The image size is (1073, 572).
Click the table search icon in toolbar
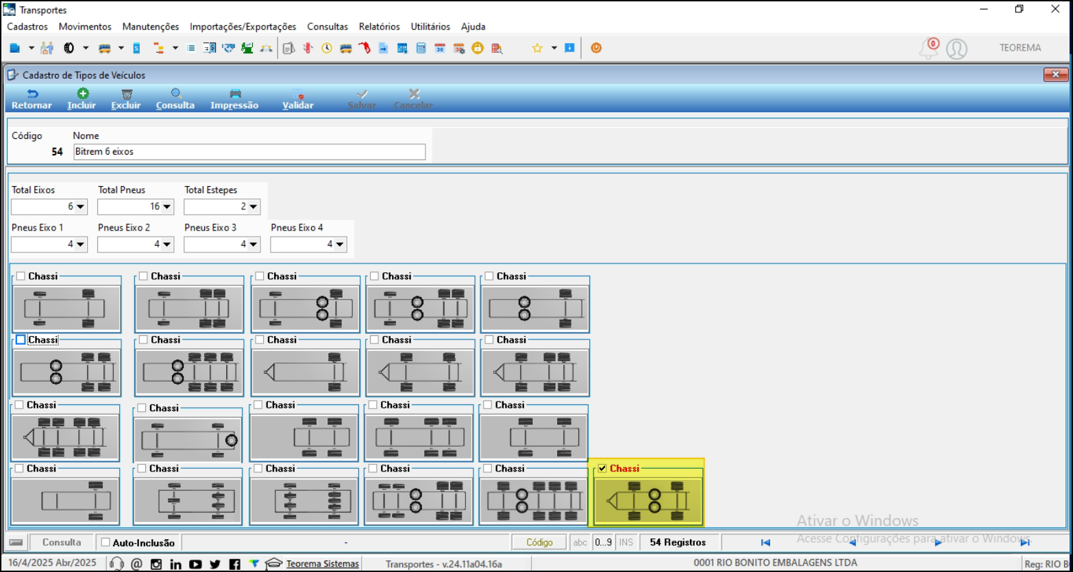point(497,48)
